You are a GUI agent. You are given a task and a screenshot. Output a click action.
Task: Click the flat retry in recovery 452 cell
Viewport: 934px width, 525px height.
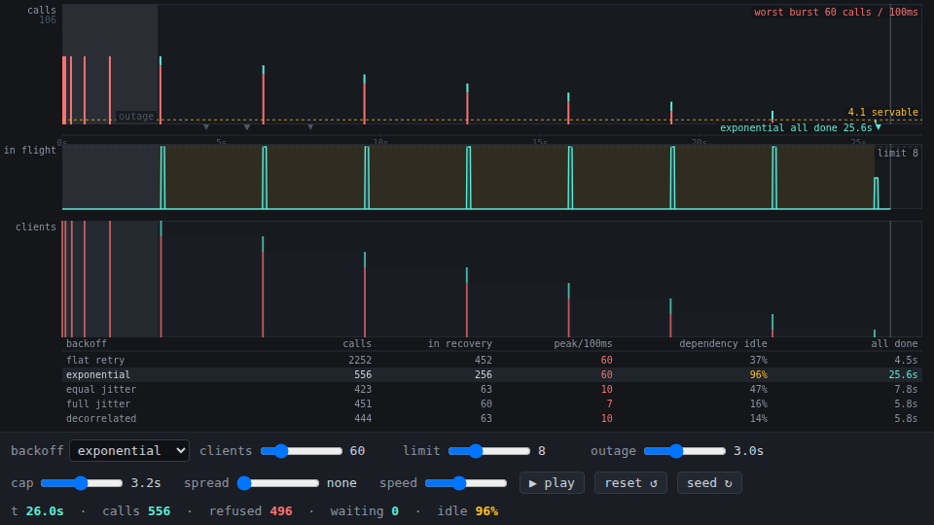(x=484, y=360)
